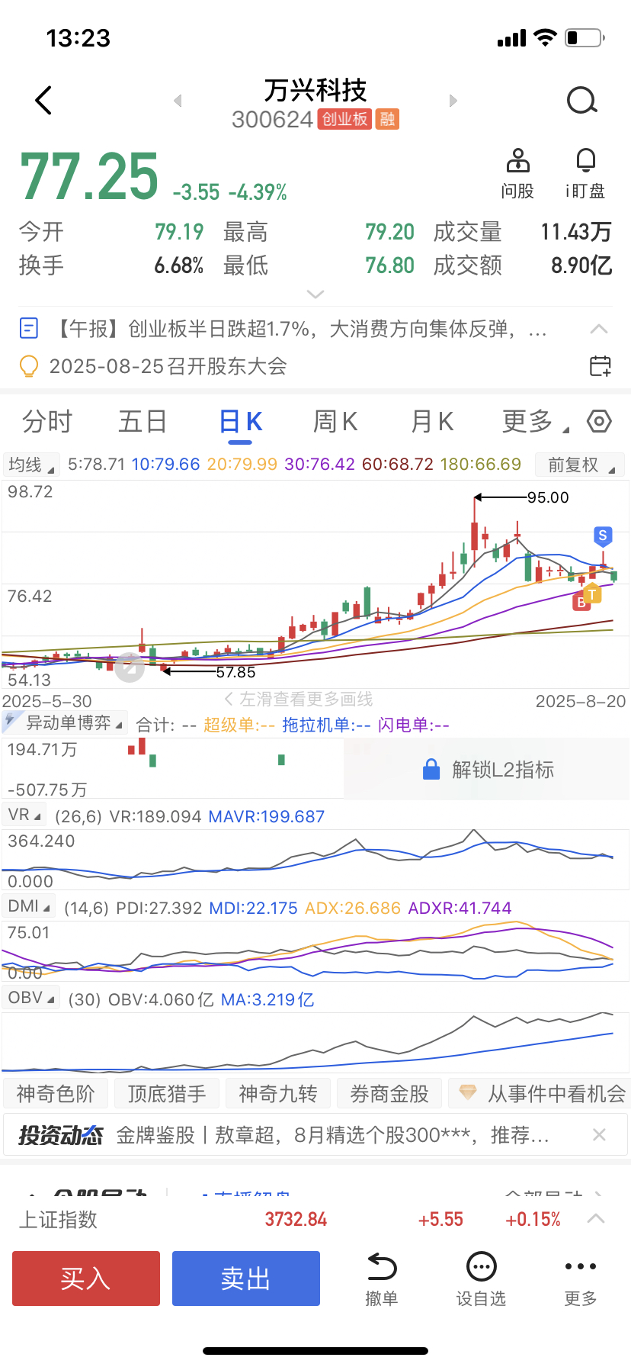Select the 日K tab
This screenshot has height=1367, width=631.
click(x=241, y=422)
